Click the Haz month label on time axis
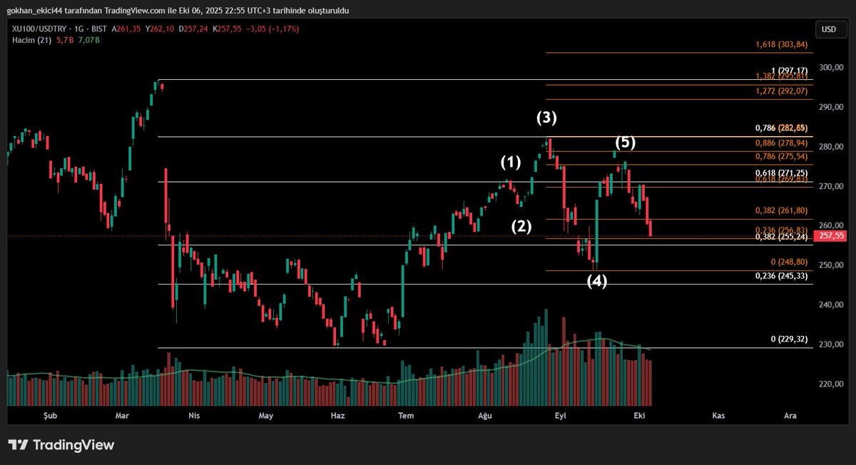Screen dimensions: 856x465 coord(338,415)
